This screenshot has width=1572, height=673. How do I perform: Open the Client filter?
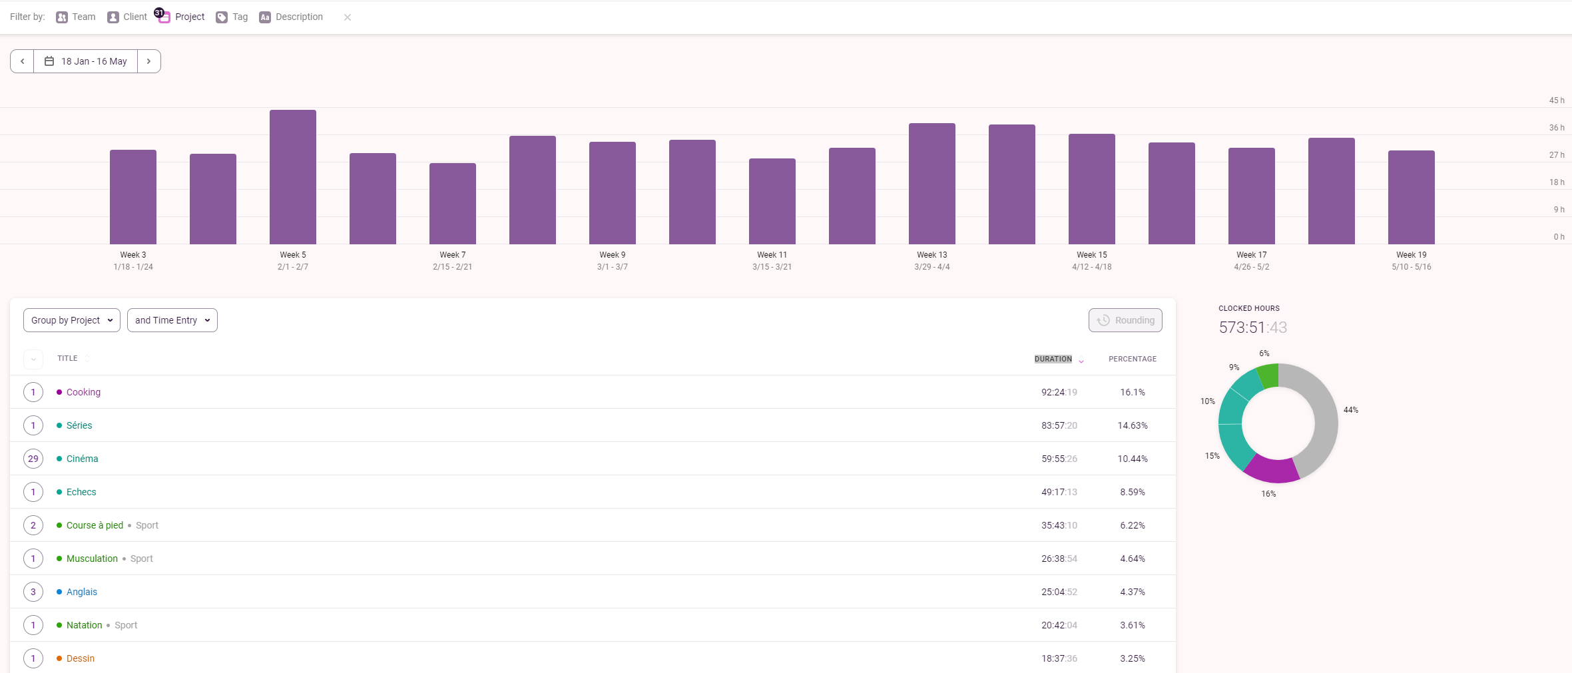[127, 17]
